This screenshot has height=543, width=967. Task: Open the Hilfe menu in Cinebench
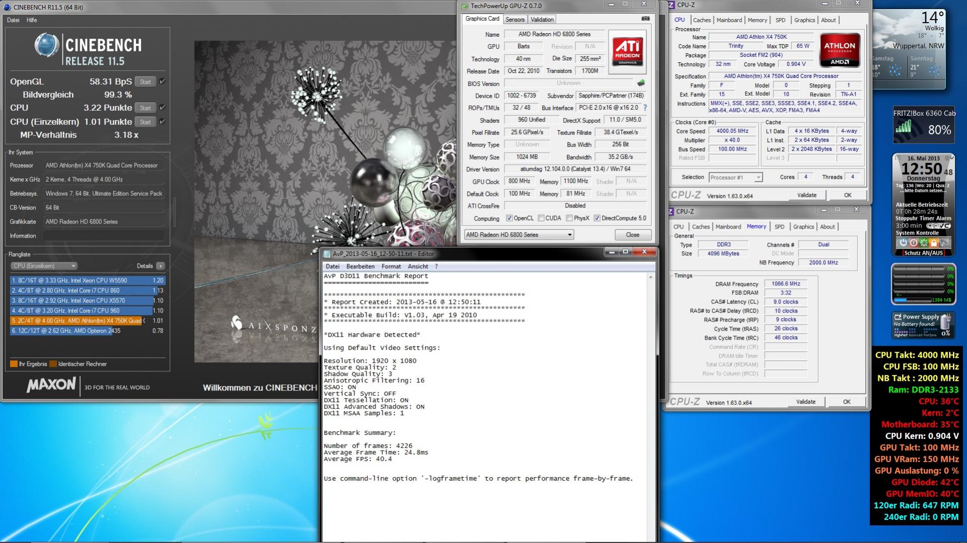tap(32, 20)
